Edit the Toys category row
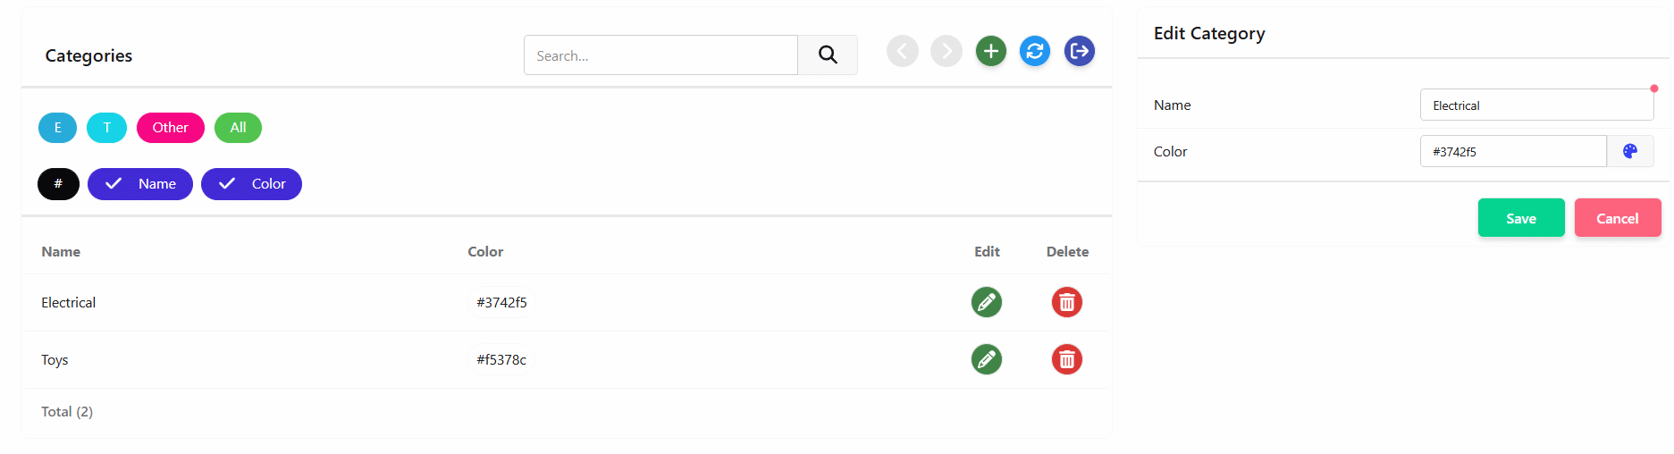The width and height of the screenshot is (1674, 454). tap(987, 359)
